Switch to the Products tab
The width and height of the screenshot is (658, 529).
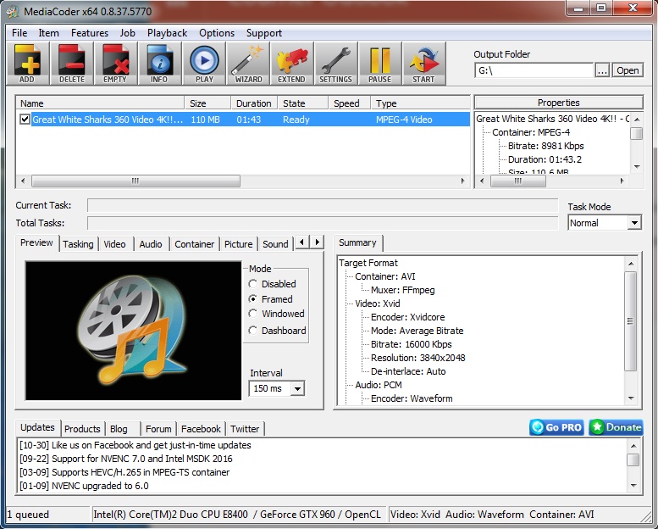(82, 429)
